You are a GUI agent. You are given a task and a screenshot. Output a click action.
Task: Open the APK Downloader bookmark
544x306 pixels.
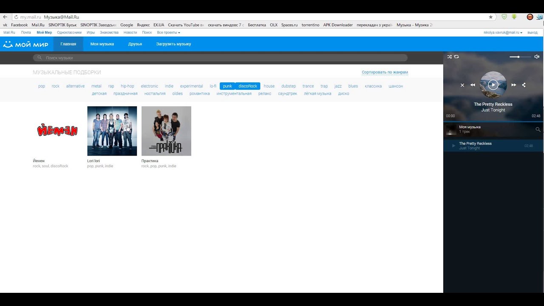point(338,25)
